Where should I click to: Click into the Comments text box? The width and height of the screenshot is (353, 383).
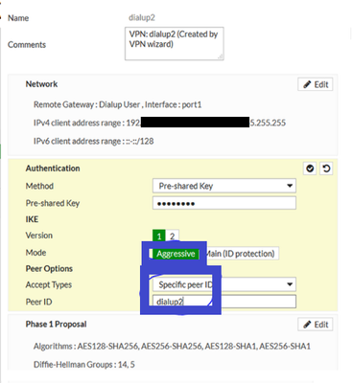pos(175,44)
